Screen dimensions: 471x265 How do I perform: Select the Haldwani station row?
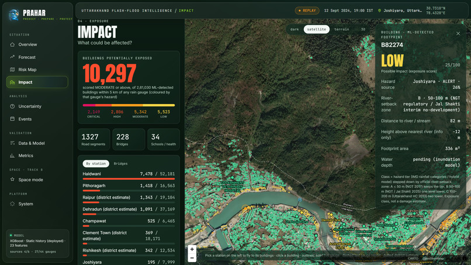tap(129, 175)
